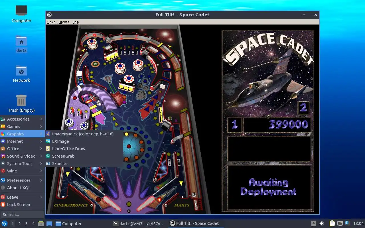Click the Wine glass icon
The width and height of the screenshot is (365, 228).
(x=3, y=171)
